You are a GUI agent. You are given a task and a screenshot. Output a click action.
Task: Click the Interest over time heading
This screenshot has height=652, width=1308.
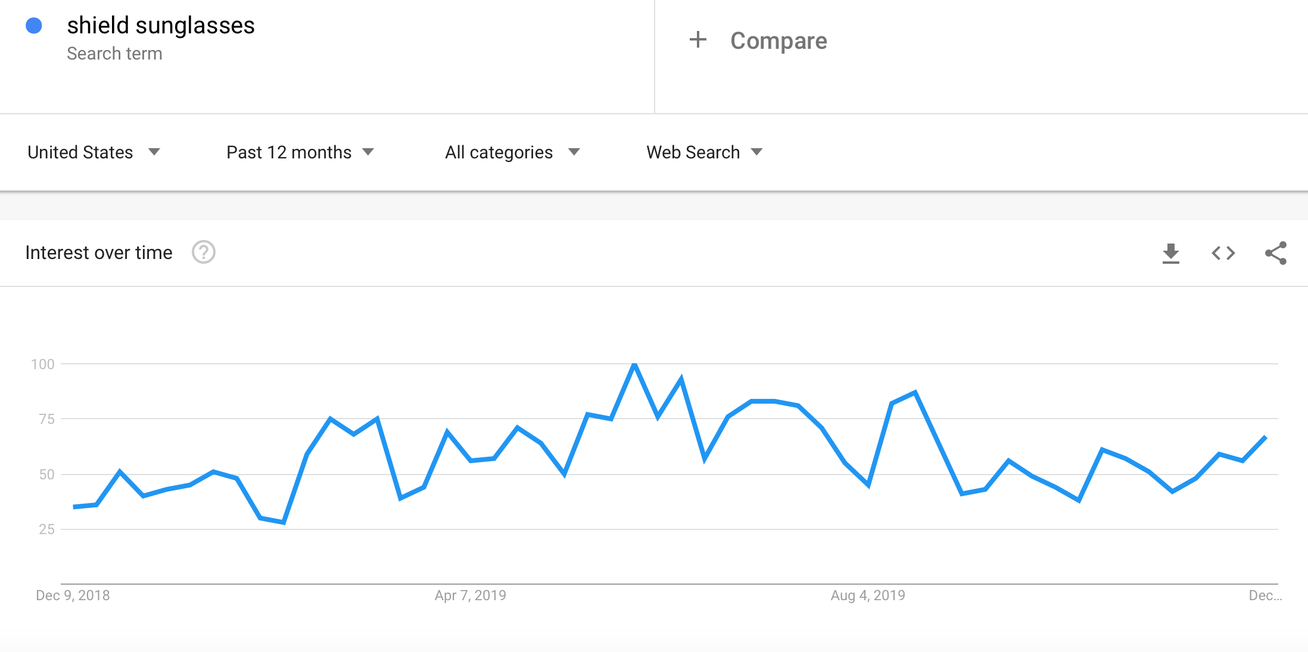[99, 252]
